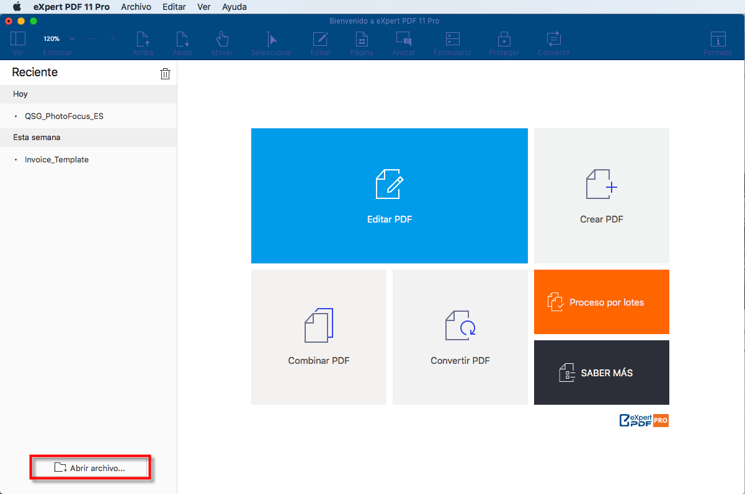Open the Archivo menu
Screen dimensions: 745x494
[136, 7]
